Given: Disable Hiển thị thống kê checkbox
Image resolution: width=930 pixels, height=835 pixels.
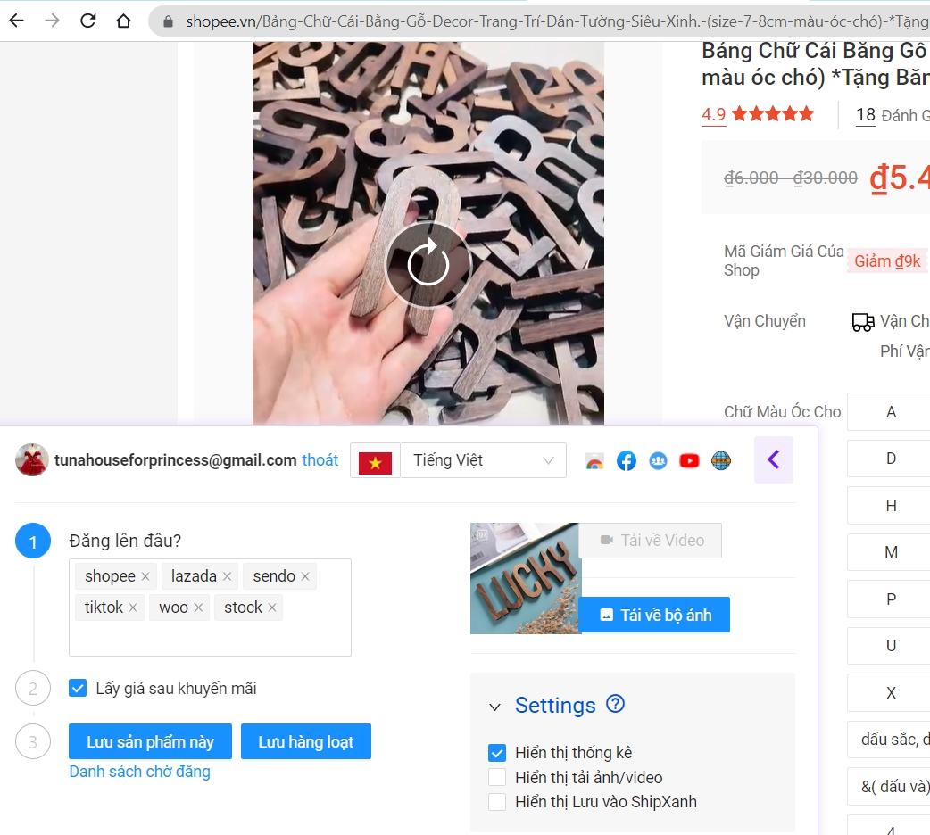Looking at the screenshot, I should point(497,753).
